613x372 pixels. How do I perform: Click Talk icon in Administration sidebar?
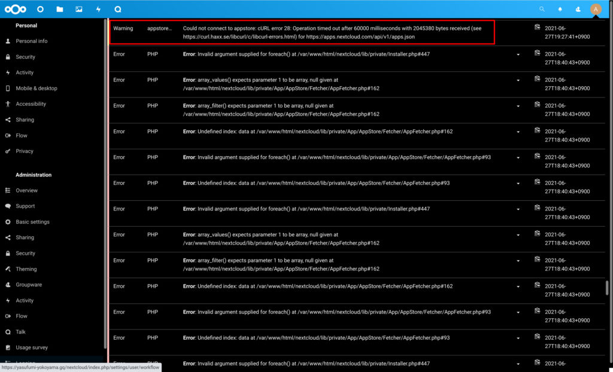pyautogui.click(x=8, y=332)
